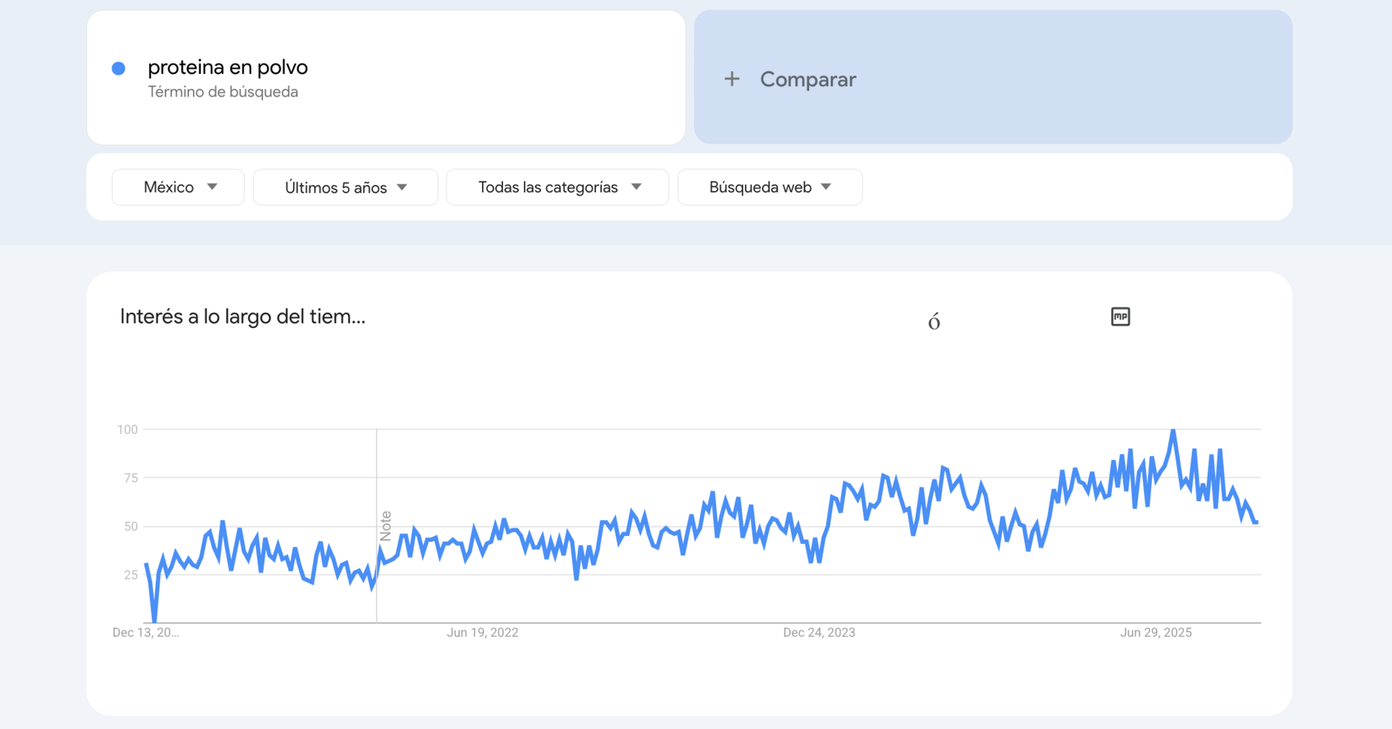Click the Término de búsqueda subtitle

pos(223,92)
